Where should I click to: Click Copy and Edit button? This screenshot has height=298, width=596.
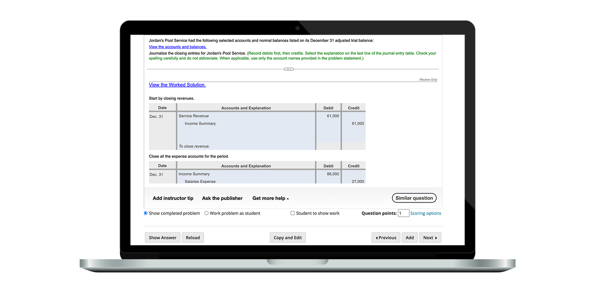[288, 238]
